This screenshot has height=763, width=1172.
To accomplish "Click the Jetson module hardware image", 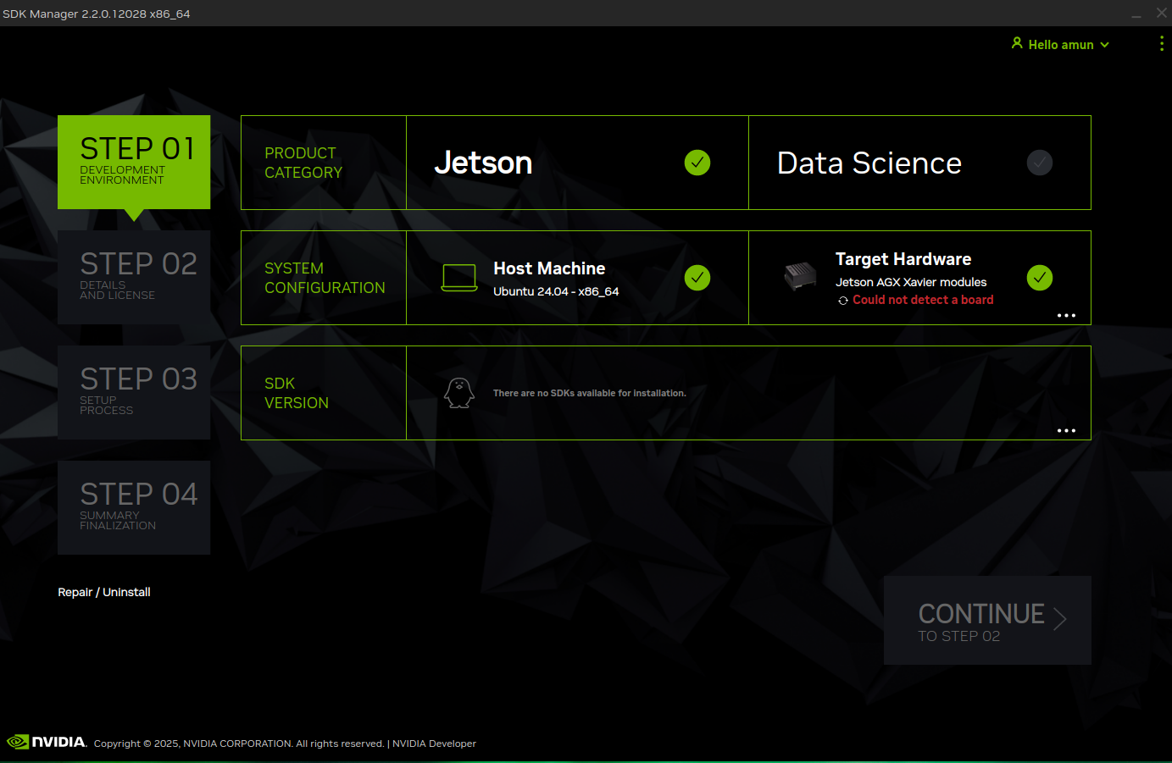I will pos(800,276).
